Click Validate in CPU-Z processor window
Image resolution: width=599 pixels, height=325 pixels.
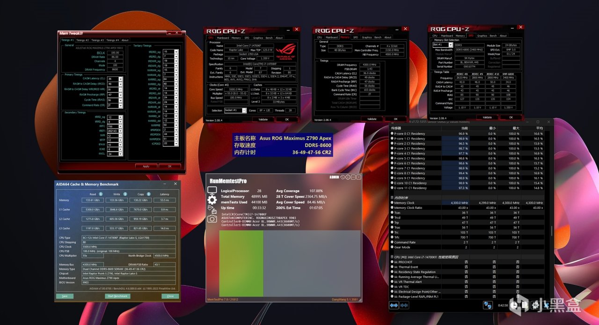click(263, 119)
